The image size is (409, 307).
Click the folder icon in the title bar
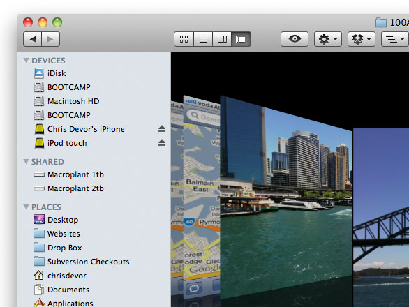point(381,23)
